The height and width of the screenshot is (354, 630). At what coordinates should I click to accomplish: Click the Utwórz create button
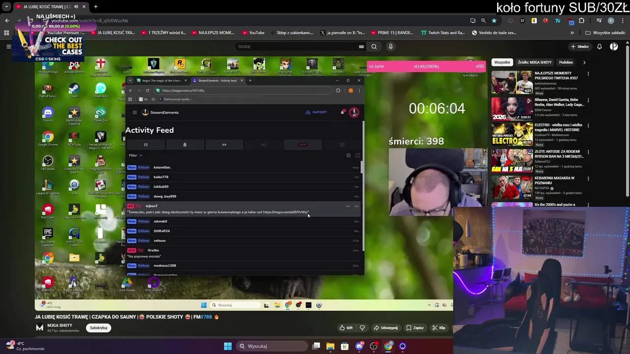(580, 47)
